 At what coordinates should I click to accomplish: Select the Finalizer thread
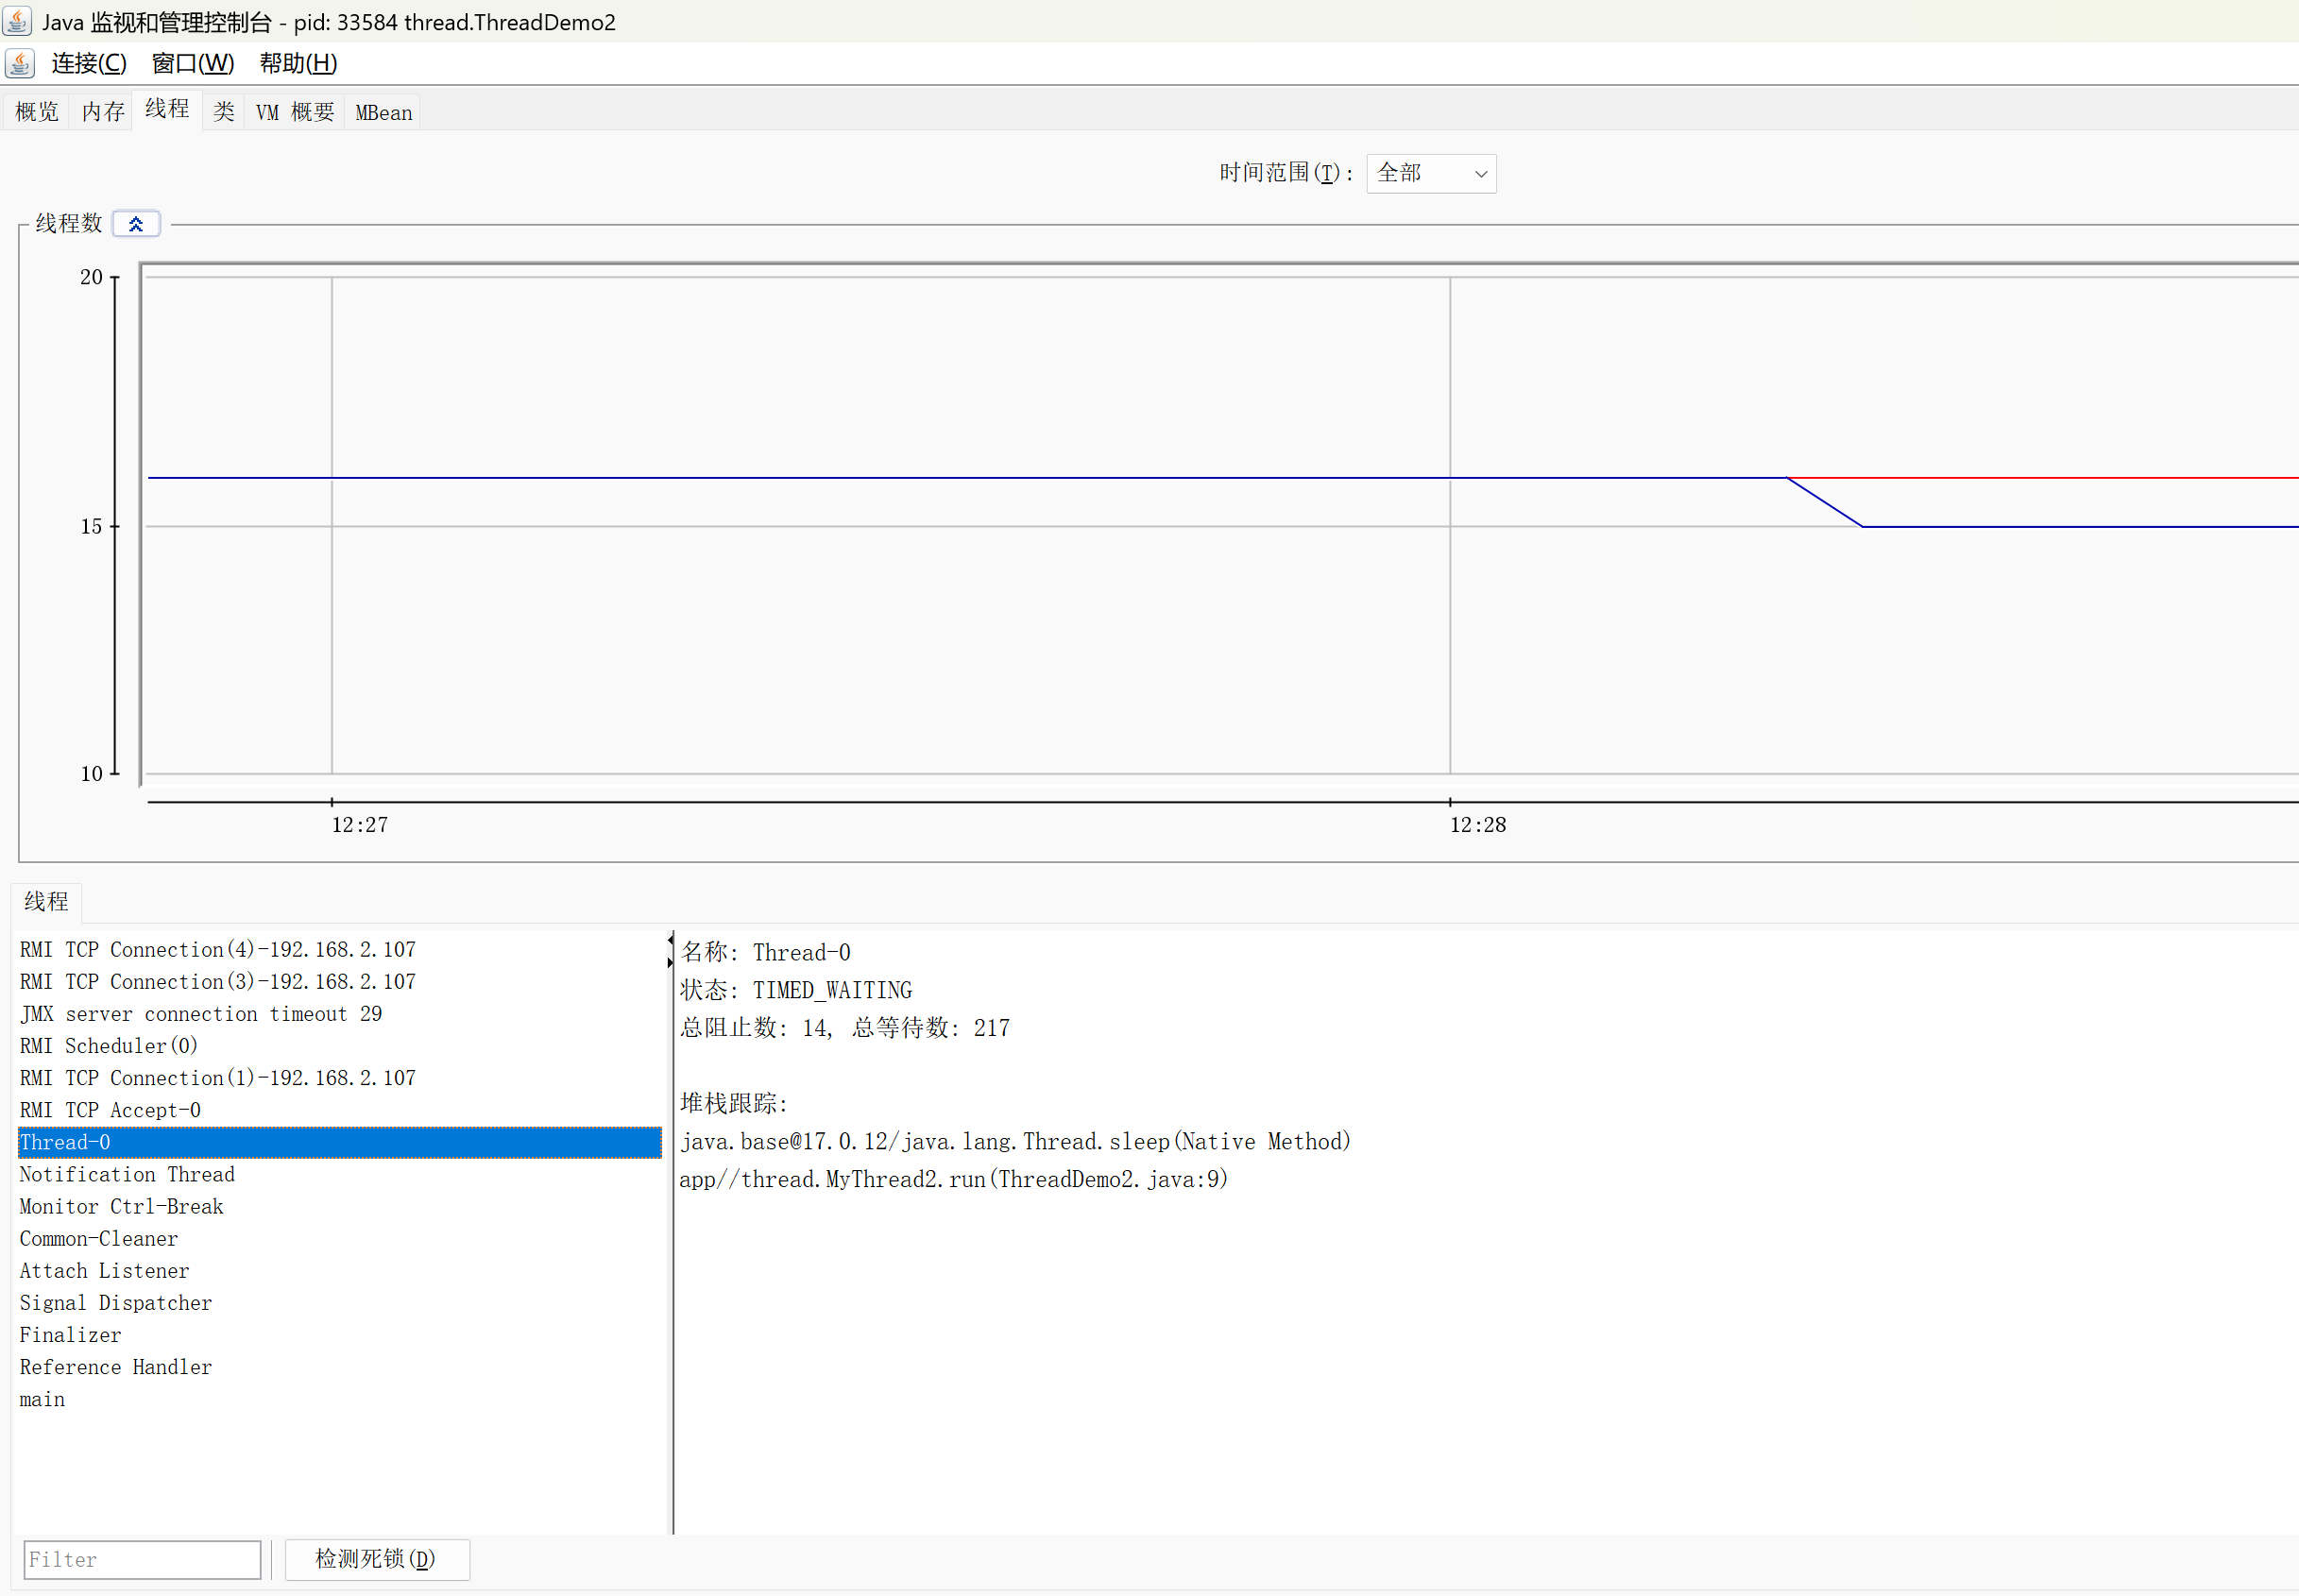(x=339, y=1334)
